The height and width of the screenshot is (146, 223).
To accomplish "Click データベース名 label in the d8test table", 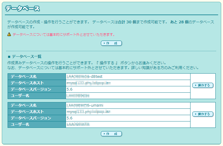I will 24,77.
